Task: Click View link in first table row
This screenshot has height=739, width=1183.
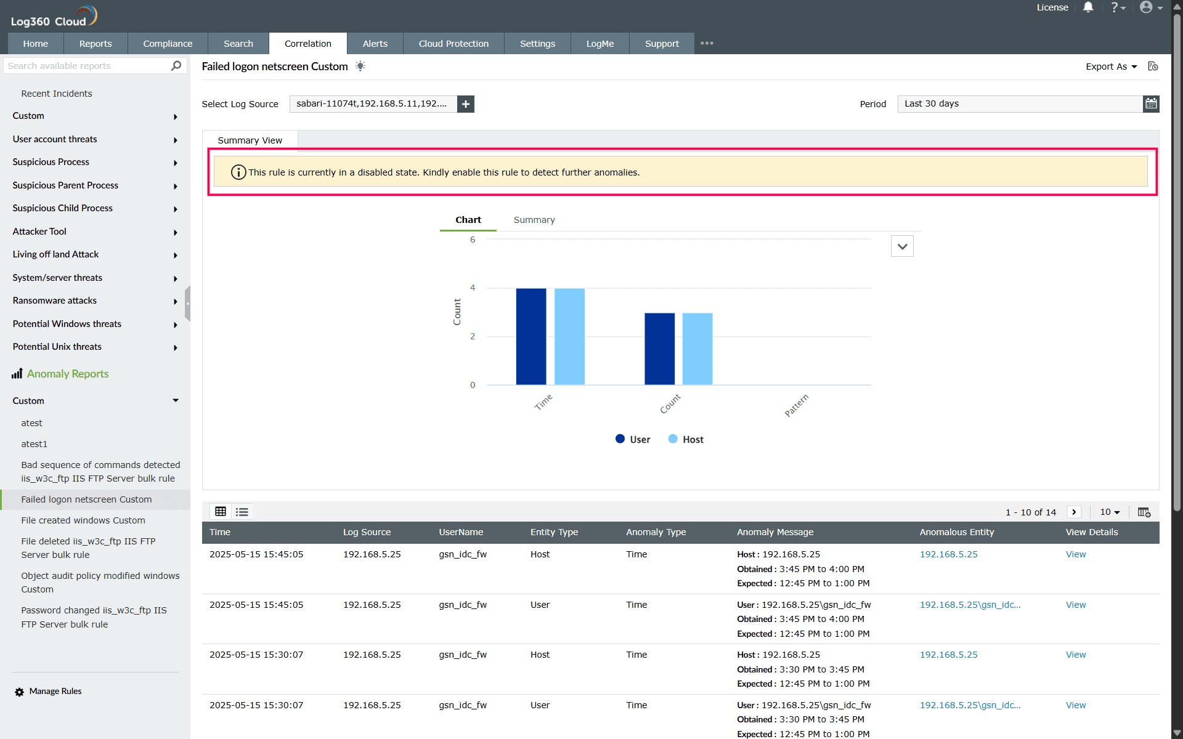Action: (1076, 554)
